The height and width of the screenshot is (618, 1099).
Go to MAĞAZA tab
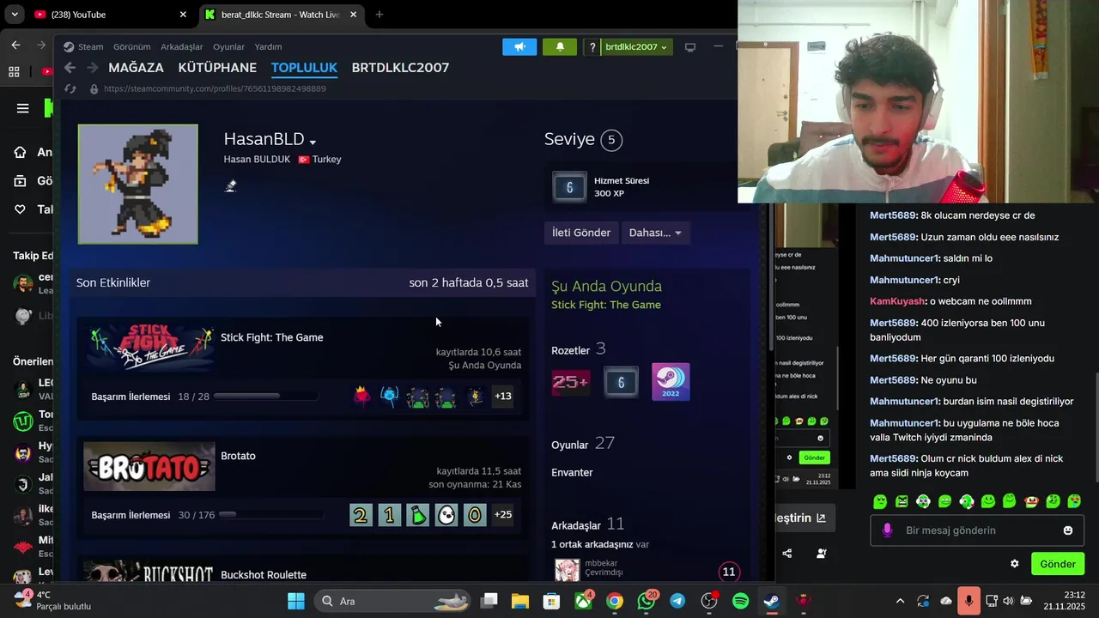[136, 68]
